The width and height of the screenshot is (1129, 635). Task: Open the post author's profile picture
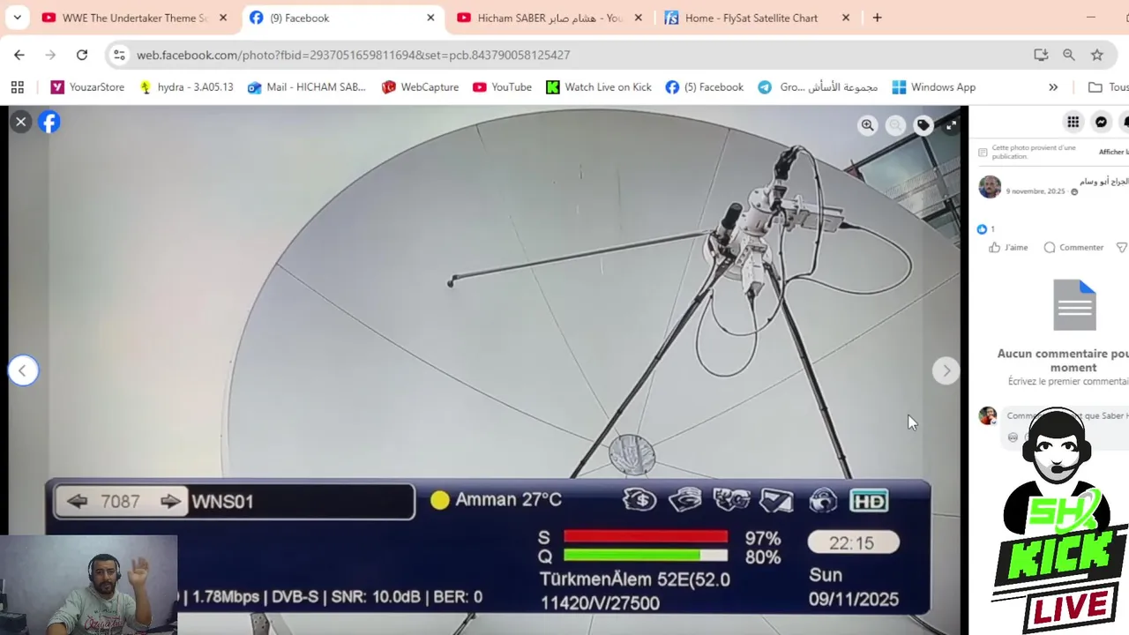(x=990, y=187)
